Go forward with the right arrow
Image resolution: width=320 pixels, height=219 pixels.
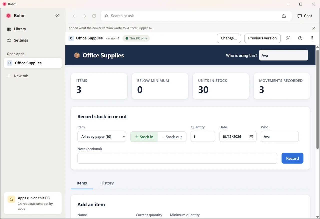tap(84, 16)
